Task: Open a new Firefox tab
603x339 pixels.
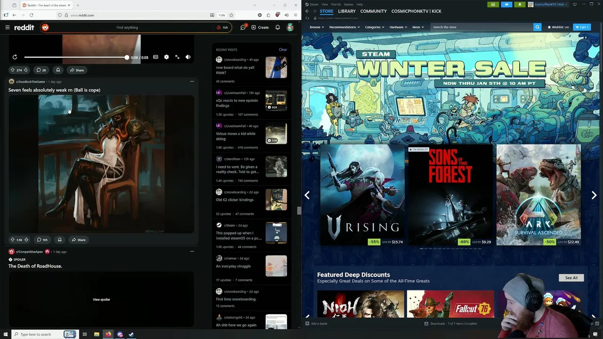Action: [78, 5]
